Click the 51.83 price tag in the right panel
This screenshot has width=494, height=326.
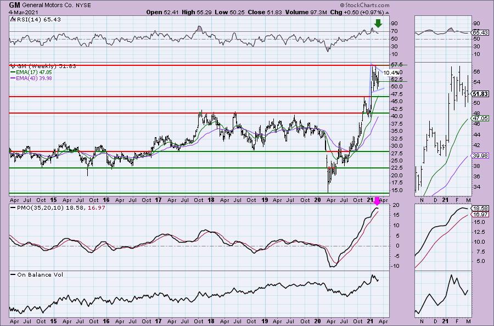480,94
